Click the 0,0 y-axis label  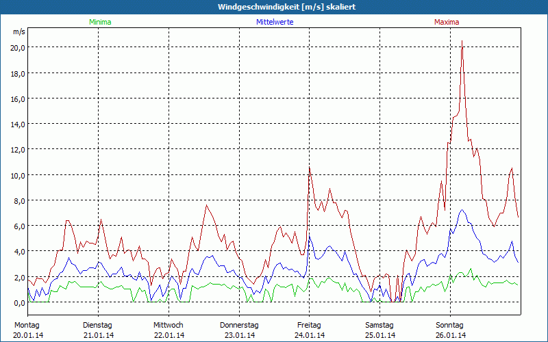click(x=18, y=302)
